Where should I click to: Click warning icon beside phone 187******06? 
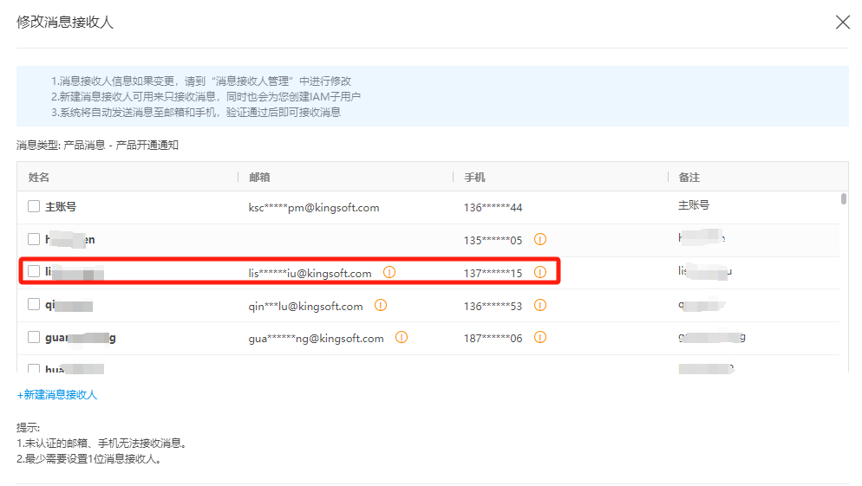[540, 337]
